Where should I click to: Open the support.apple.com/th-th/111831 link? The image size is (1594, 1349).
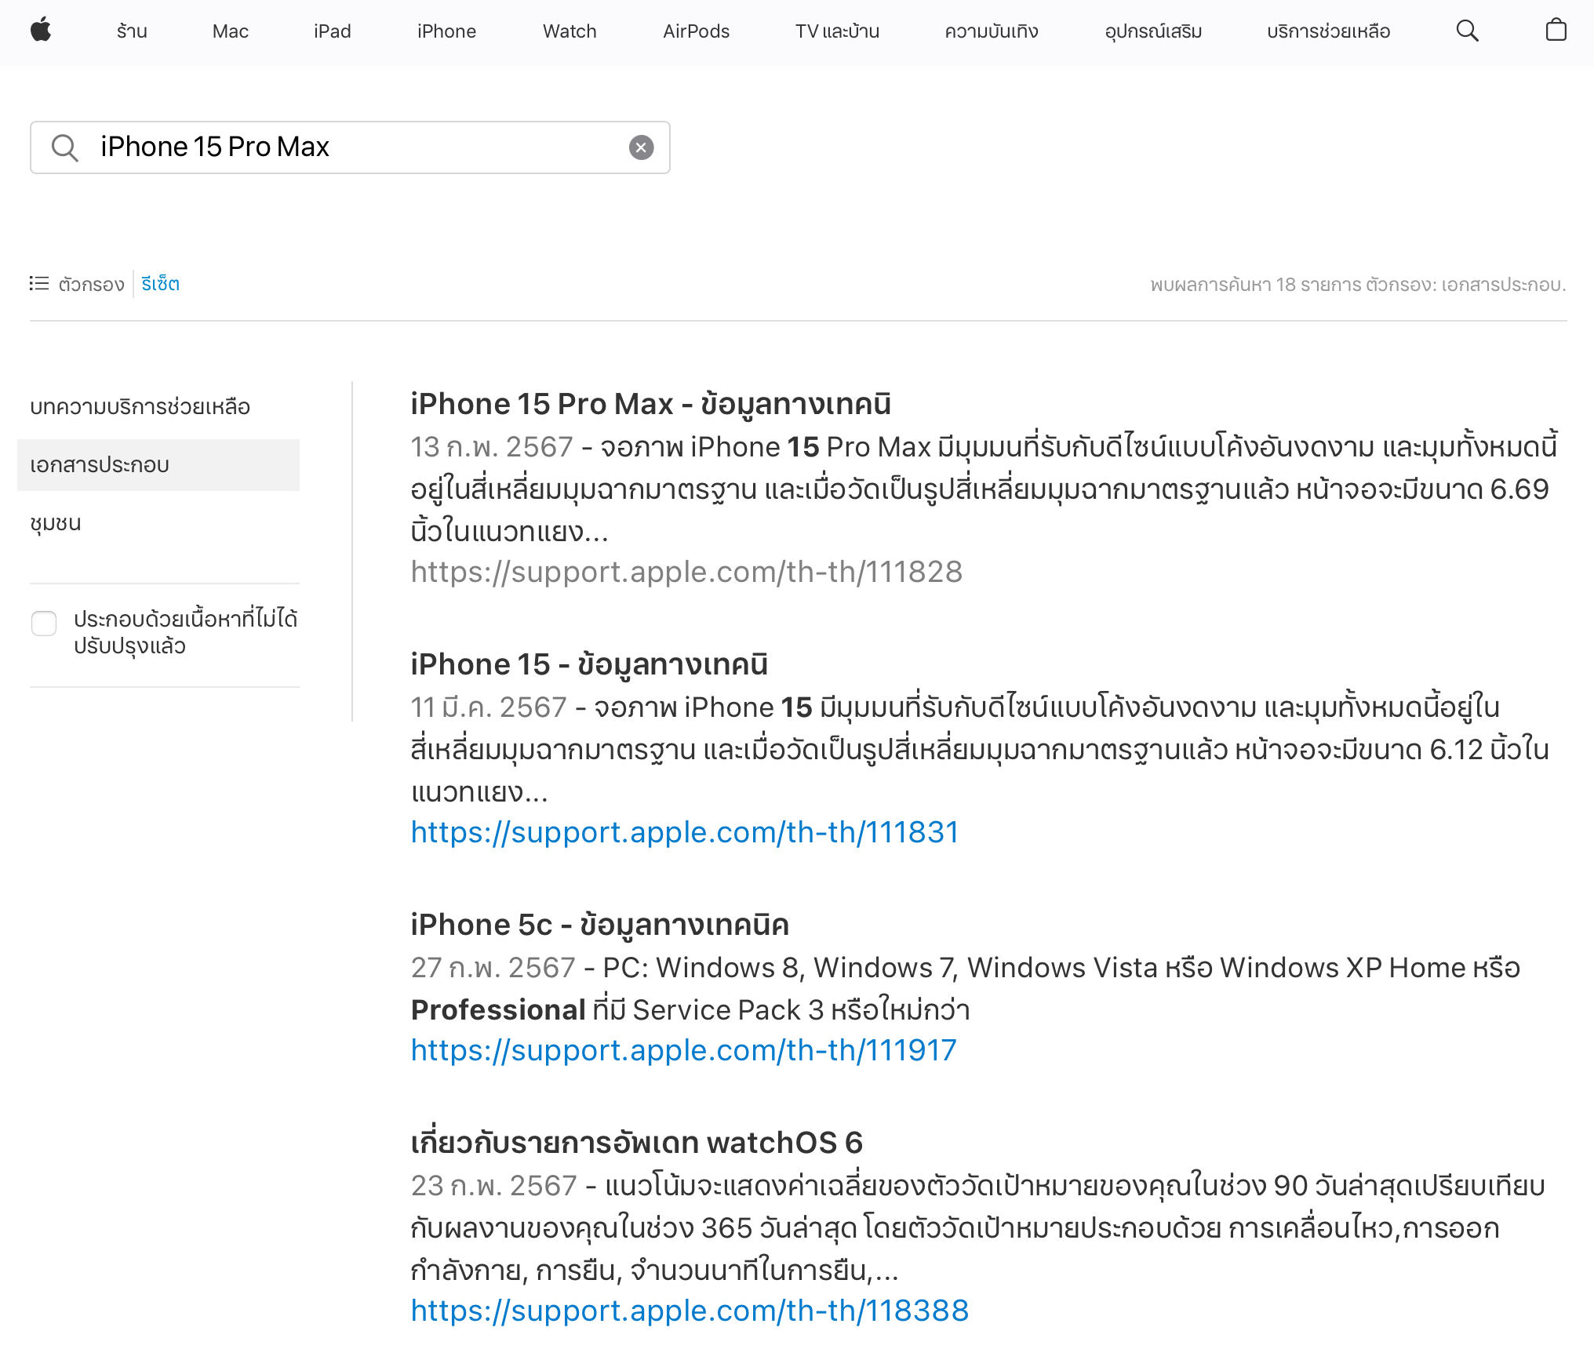[x=684, y=832]
